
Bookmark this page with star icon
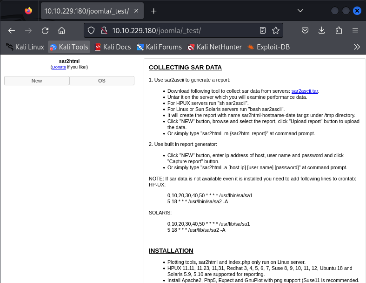(276, 30)
